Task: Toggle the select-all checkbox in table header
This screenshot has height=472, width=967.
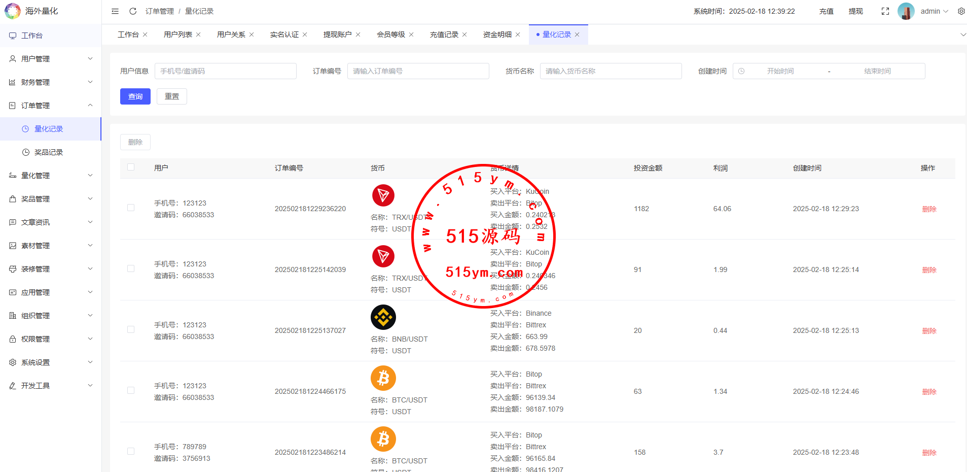Action: click(x=131, y=167)
